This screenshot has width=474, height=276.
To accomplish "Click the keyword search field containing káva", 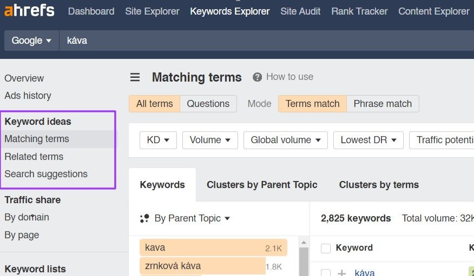I will point(267,41).
